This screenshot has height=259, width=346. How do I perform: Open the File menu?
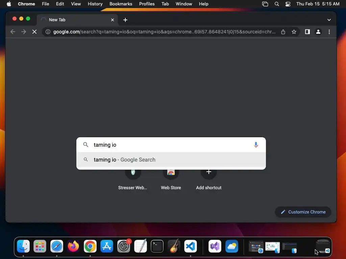(46, 4)
